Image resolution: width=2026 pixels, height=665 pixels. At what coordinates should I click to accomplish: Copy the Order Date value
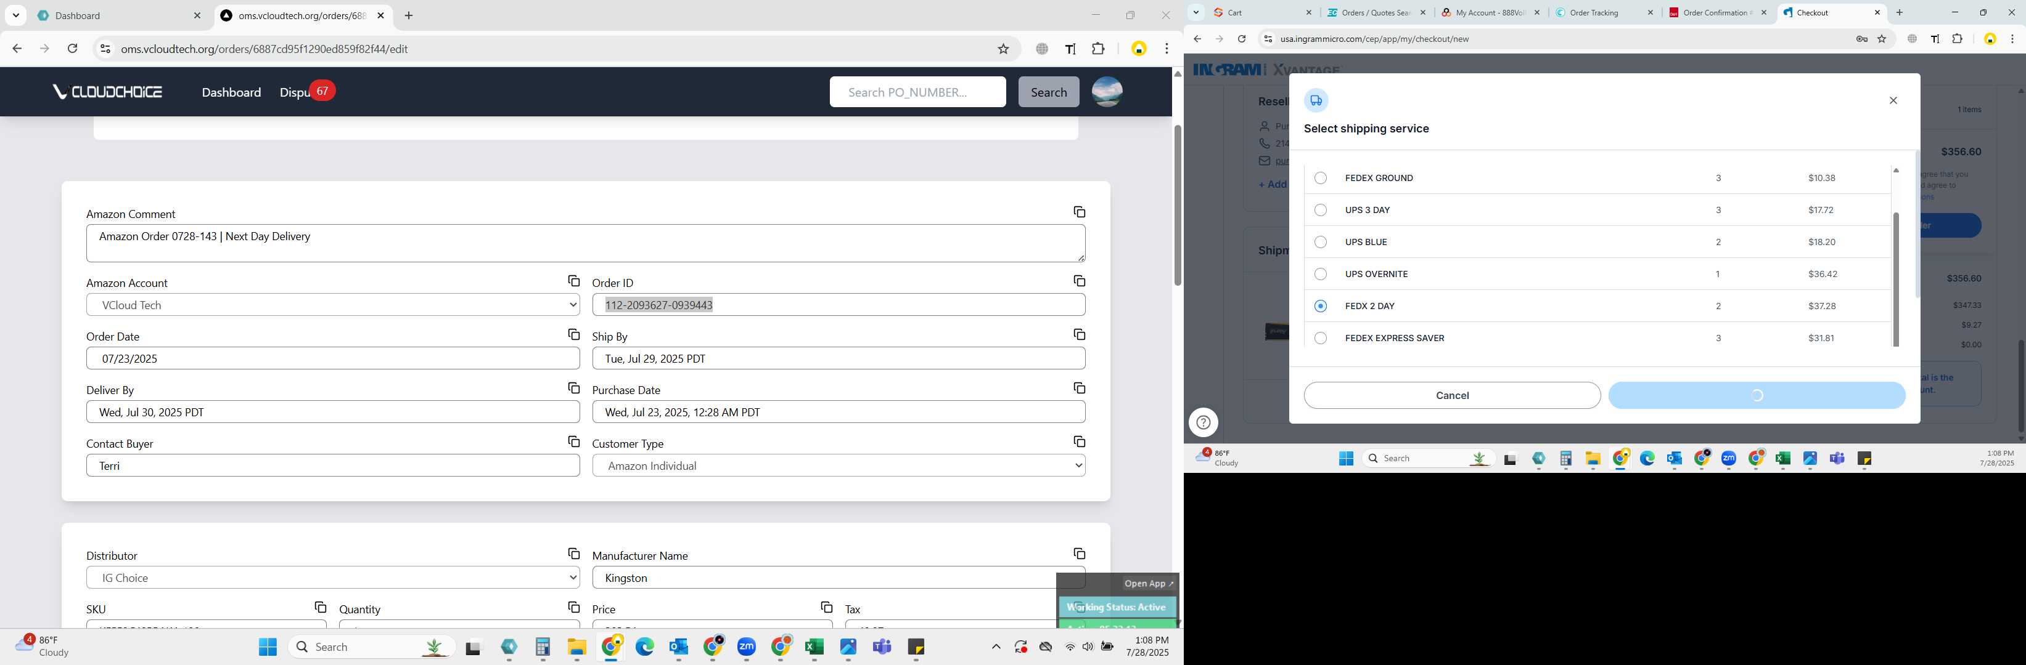(573, 334)
